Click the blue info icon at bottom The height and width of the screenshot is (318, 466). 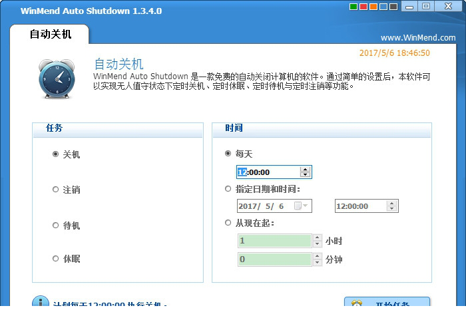pyautogui.click(x=41, y=301)
